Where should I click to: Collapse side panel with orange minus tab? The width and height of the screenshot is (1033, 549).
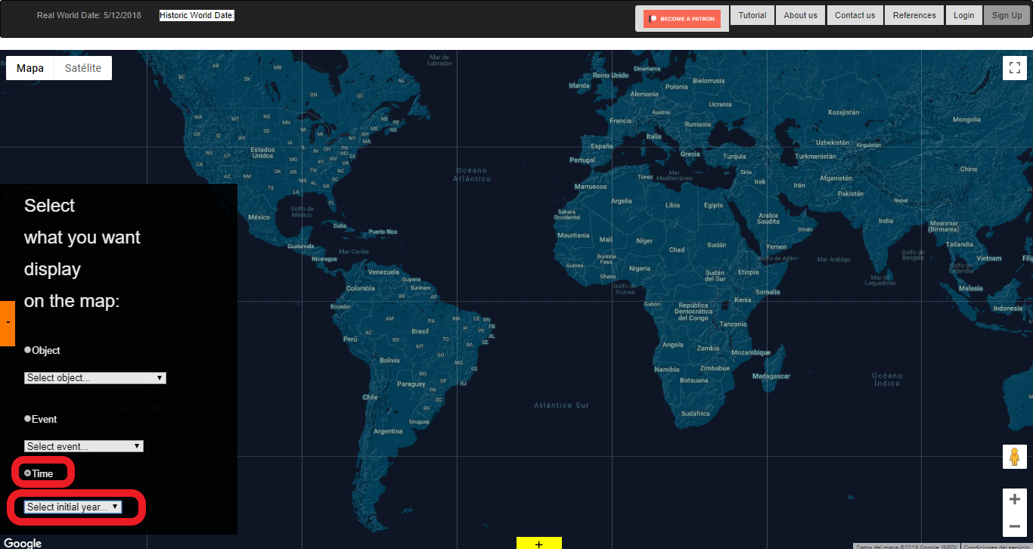pos(8,323)
